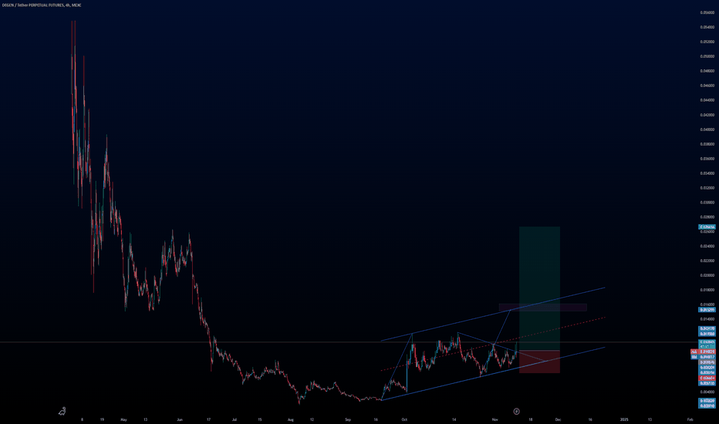The height and width of the screenshot is (424, 719).
Task: Click the 0.042000 price axis label
Action: click(x=707, y=115)
